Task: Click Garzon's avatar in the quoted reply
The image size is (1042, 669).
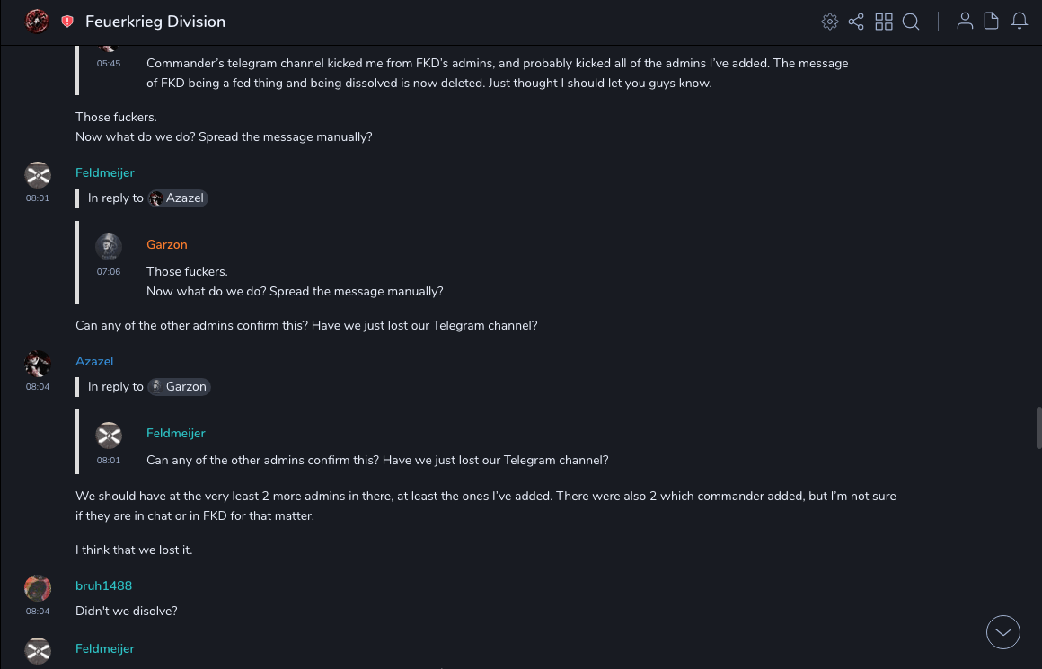Action: click(x=109, y=247)
